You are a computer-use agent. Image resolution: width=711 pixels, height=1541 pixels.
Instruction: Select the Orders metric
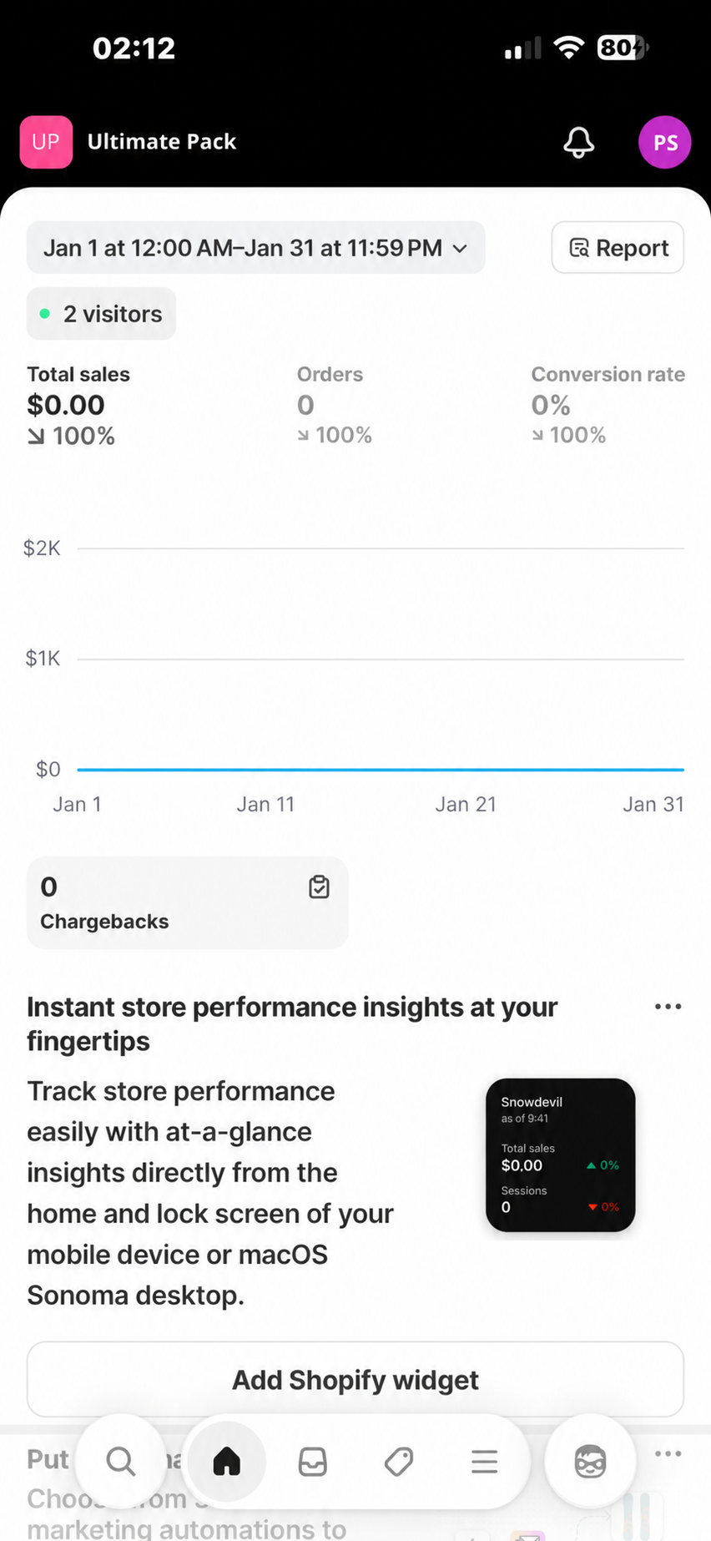[334, 405]
